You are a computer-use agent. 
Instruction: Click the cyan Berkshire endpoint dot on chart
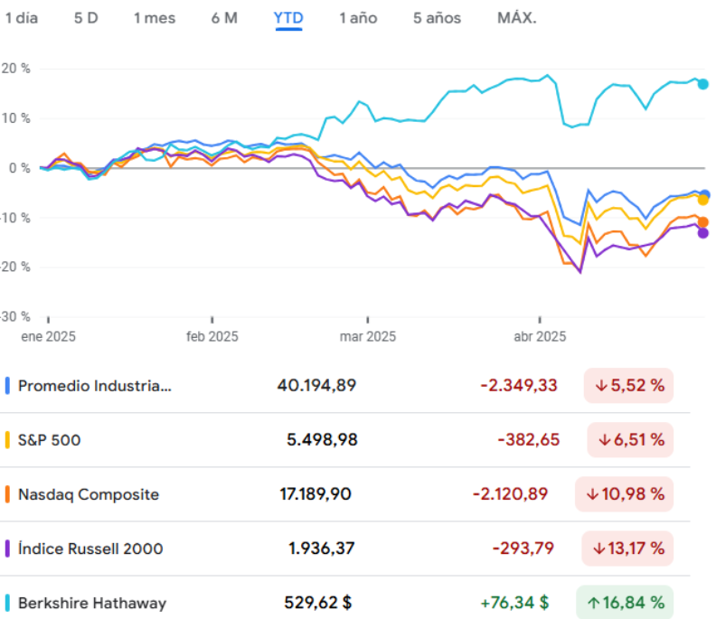click(x=703, y=84)
